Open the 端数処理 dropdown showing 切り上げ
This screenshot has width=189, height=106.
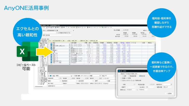tap(168, 87)
